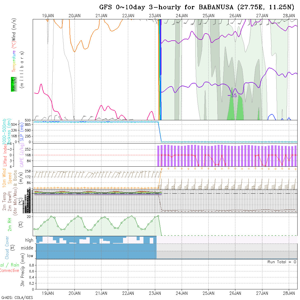Click the 19JAN label on the top axis
This screenshot has height=300, width=300.
coord(48,16)
